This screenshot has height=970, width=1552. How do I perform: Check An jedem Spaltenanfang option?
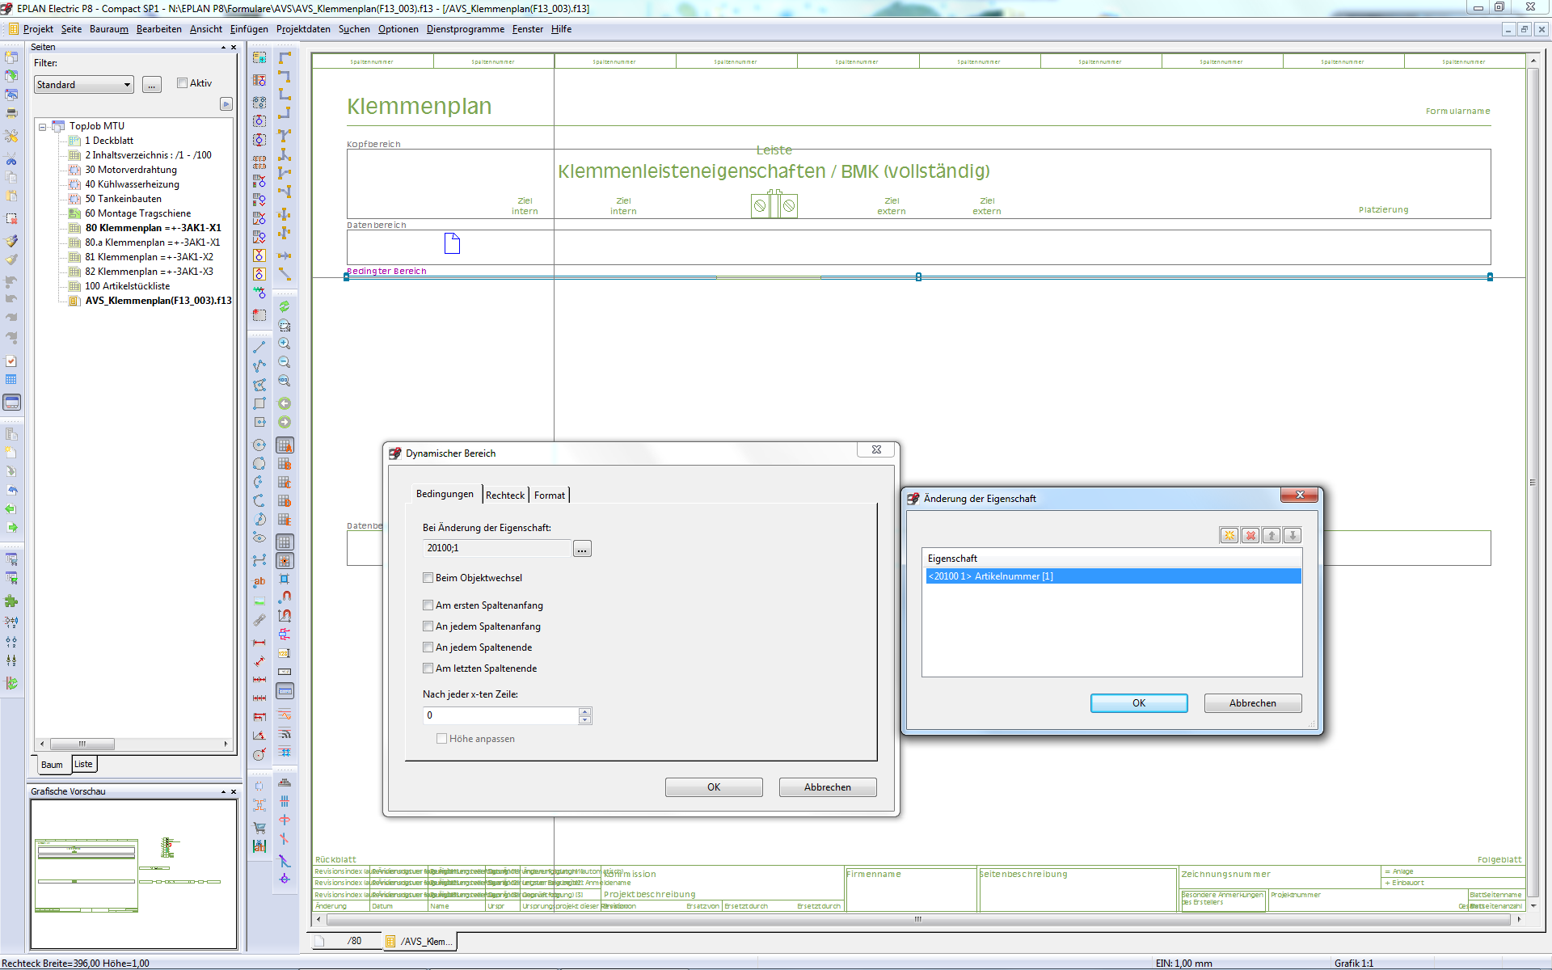tap(428, 626)
